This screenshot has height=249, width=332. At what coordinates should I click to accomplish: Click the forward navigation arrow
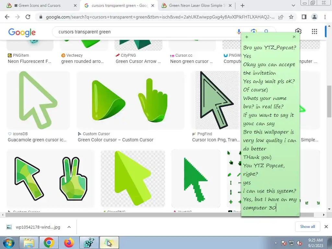(18, 17)
